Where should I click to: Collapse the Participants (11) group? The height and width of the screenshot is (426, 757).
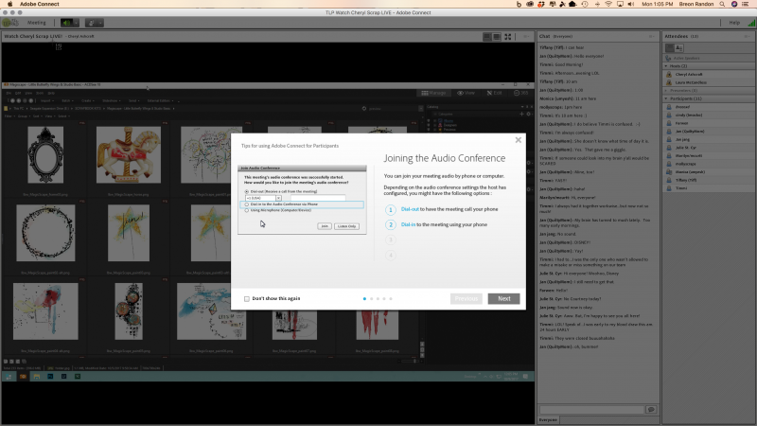pos(666,98)
